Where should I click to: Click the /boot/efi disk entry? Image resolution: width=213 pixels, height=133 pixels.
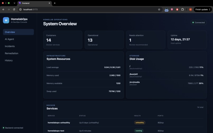[x=166, y=75]
